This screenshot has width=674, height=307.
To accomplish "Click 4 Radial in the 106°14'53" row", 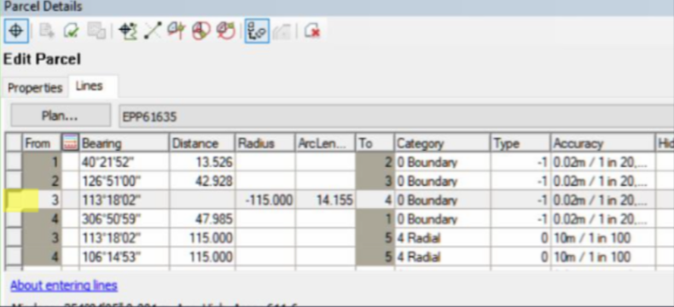I will click(x=442, y=257).
